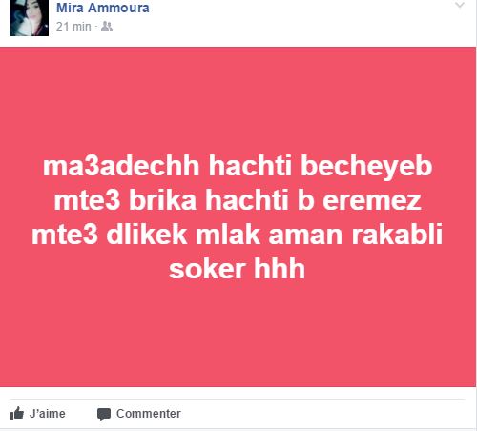Click the line starting with ma3adechh hachti
Viewport: 477px width, 431px height.
[238, 166]
